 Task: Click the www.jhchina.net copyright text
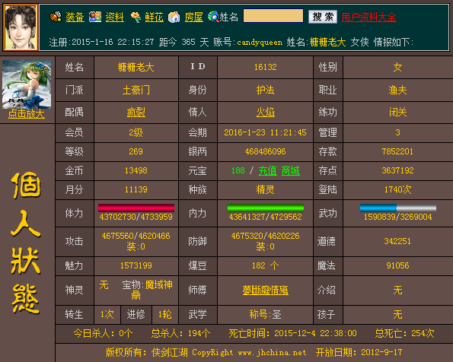272,352
